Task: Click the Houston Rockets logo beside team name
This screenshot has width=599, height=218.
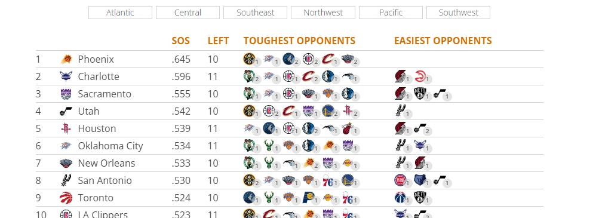Action: point(66,128)
